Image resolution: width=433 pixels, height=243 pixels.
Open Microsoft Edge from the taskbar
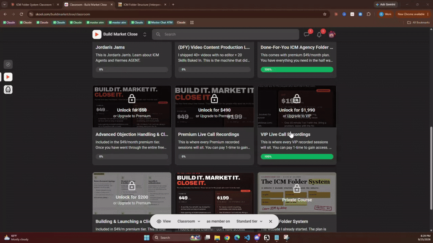tap(237, 238)
